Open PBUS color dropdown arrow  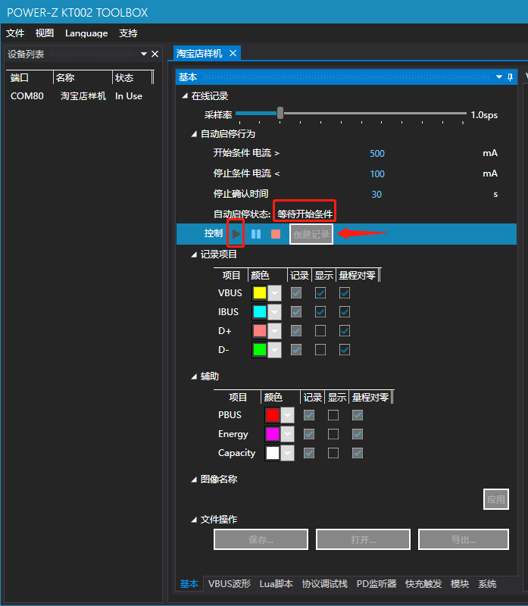click(287, 415)
